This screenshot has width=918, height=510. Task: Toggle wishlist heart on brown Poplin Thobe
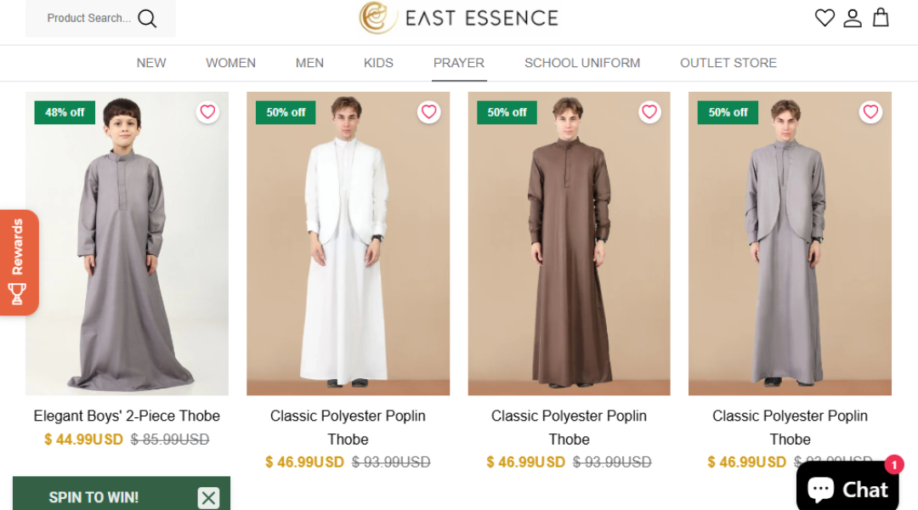point(649,112)
